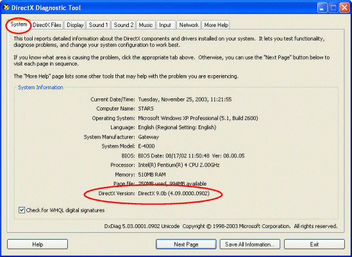This screenshot has width=352, height=257.
Task: Click 'Intel(R) Pentium(R) 4 CPU' value
Action: pyautogui.click(x=179, y=165)
